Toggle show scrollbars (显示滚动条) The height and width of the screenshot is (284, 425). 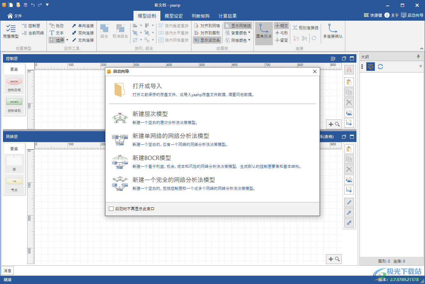pyautogui.click(x=207, y=40)
